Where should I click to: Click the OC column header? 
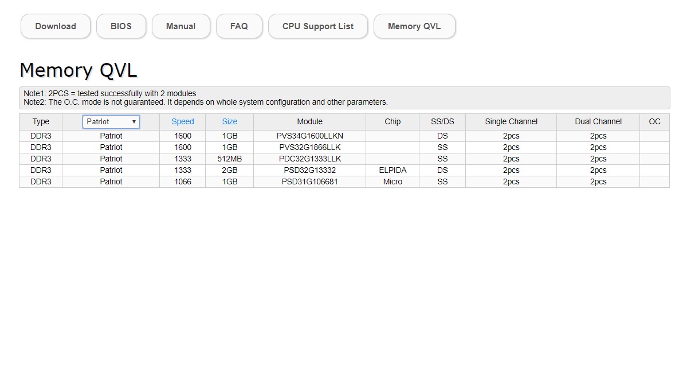pos(654,121)
